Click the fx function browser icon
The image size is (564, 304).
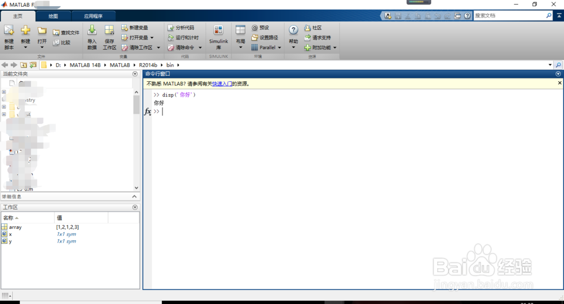pyautogui.click(x=147, y=112)
